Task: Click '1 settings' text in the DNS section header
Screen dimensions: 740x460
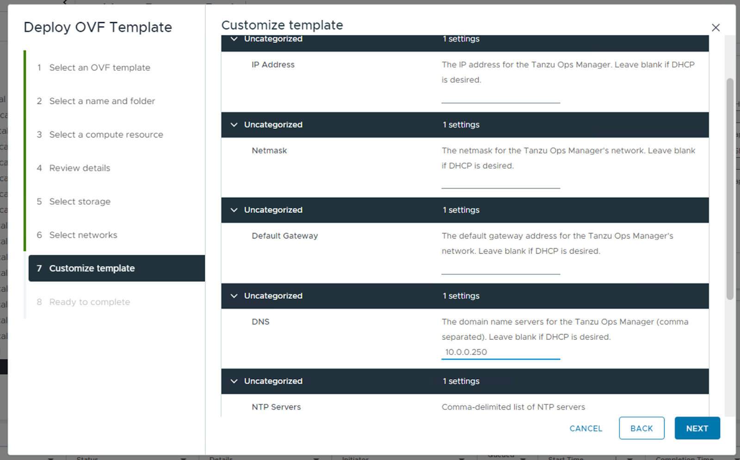Action: pyautogui.click(x=461, y=296)
